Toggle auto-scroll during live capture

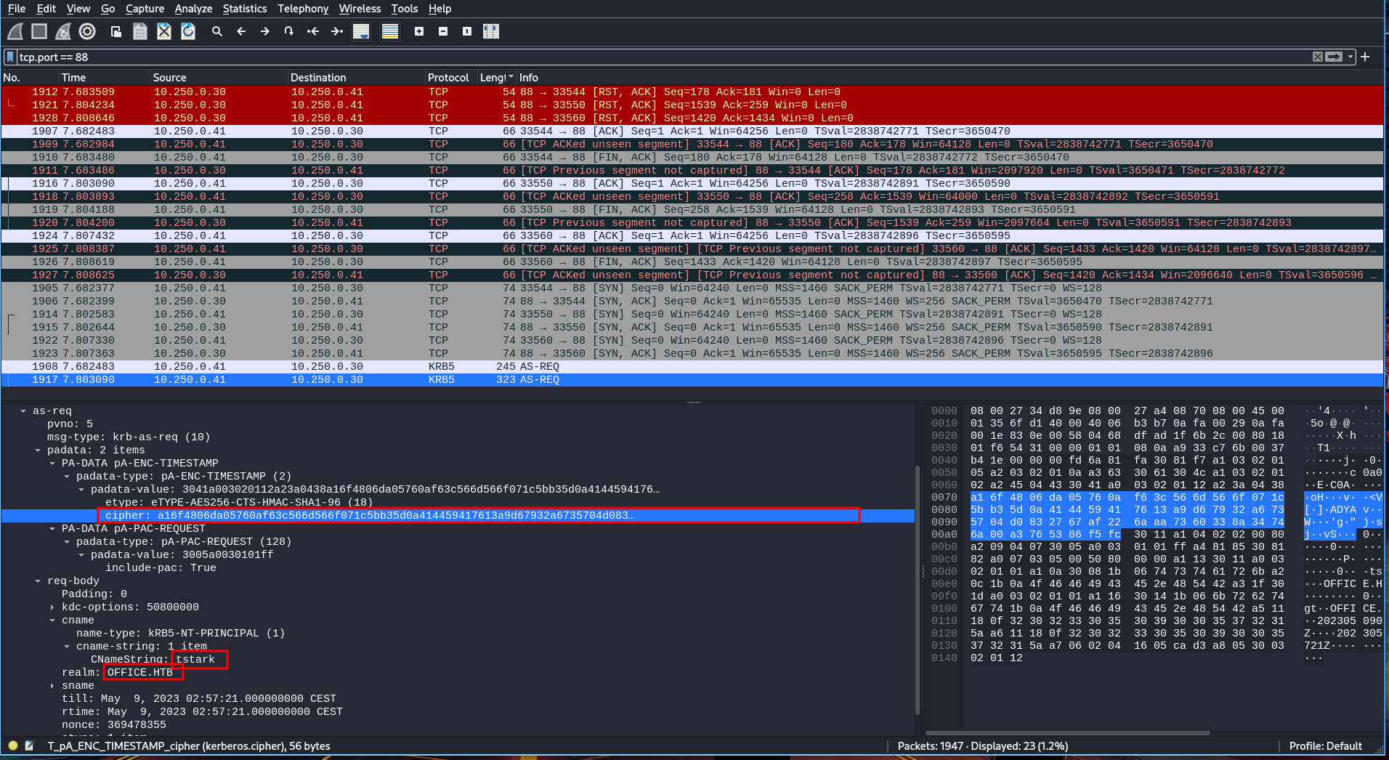[x=361, y=31]
